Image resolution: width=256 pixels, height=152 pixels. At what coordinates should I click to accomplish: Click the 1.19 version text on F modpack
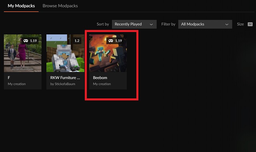point(34,41)
